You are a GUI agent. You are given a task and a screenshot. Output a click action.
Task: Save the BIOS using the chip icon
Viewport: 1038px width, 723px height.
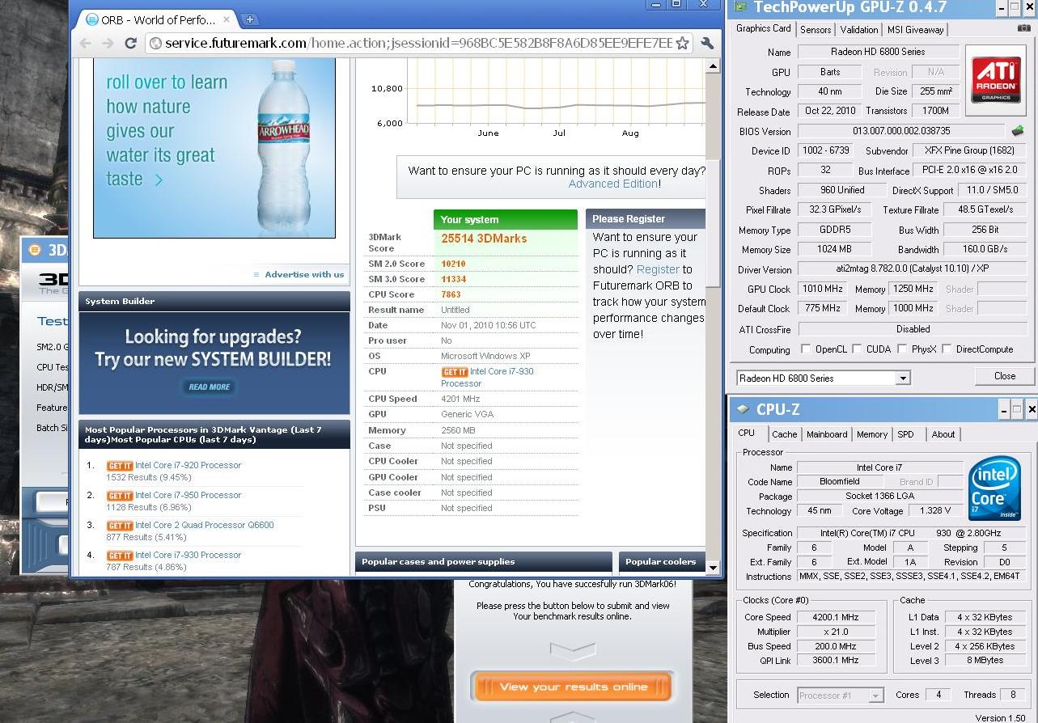pyautogui.click(x=1018, y=130)
